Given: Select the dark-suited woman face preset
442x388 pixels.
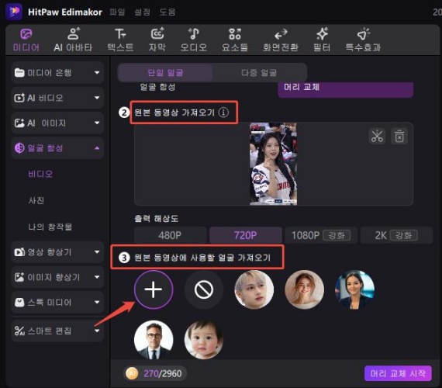Looking at the screenshot, I should (354, 289).
